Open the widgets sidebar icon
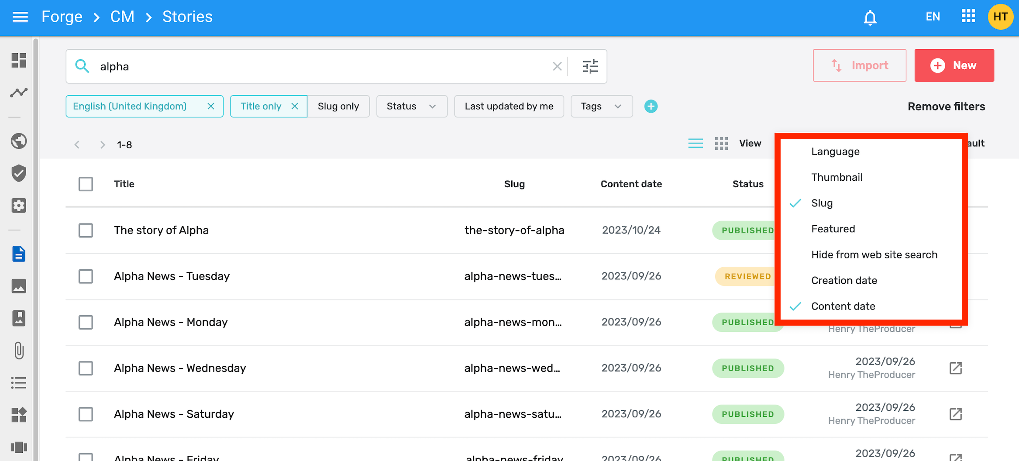The image size is (1019, 461). point(19,415)
